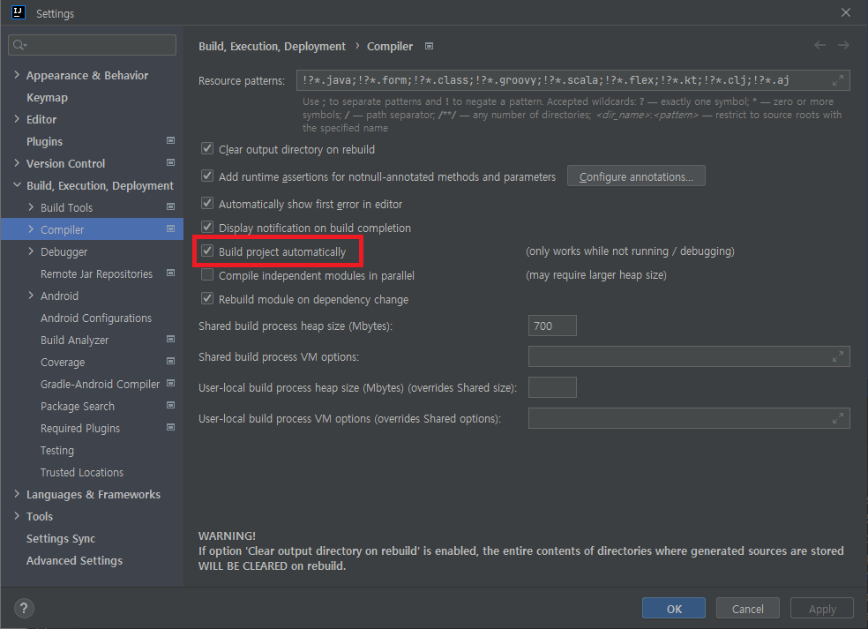Viewport: 868px width, 629px height.
Task: Open Advanced Settings page
Action: [73, 560]
